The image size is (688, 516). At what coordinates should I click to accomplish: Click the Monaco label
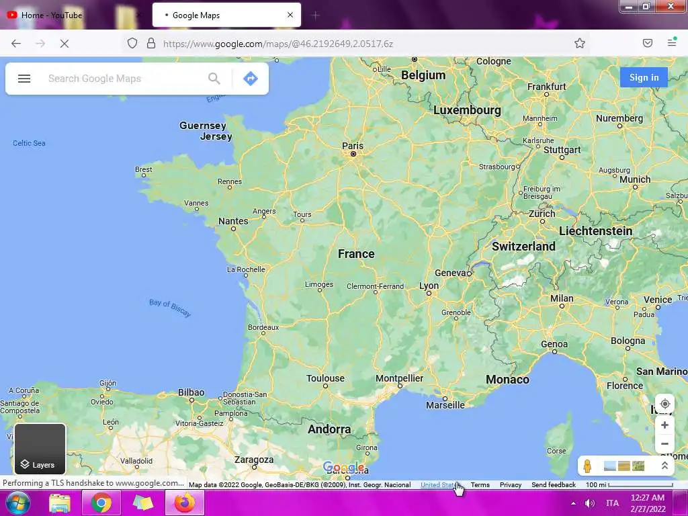[x=508, y=380]
